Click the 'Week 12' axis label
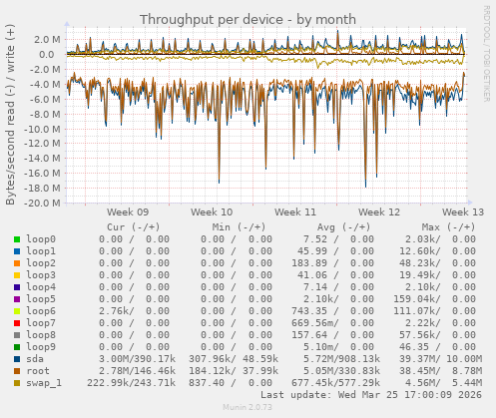 click(379, 212)
